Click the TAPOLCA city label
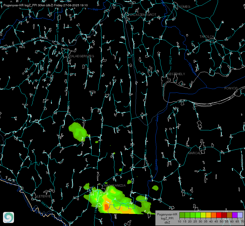The image size is (245, 226). pos(207,37)
